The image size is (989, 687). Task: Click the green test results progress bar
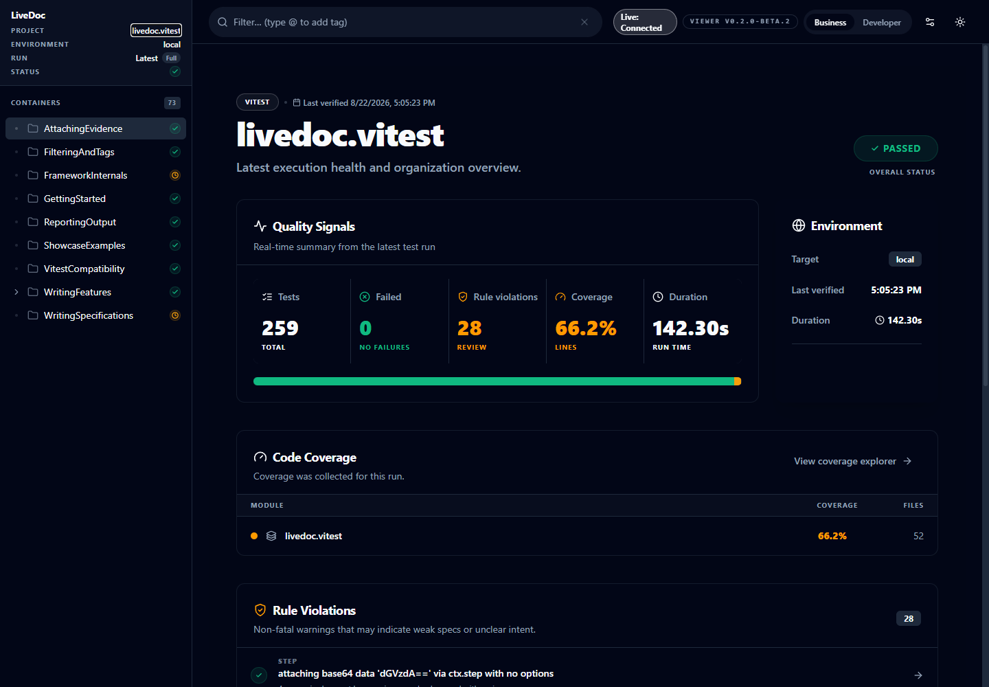(x=493, y=381)
